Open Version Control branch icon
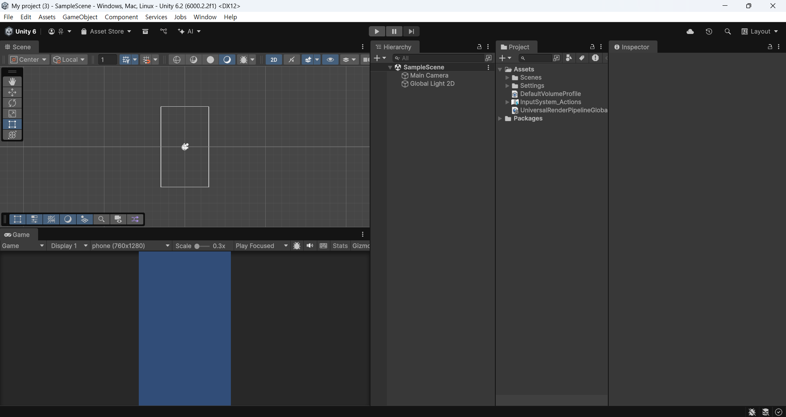Screen dimensions: 786x417 pos(164,31)
